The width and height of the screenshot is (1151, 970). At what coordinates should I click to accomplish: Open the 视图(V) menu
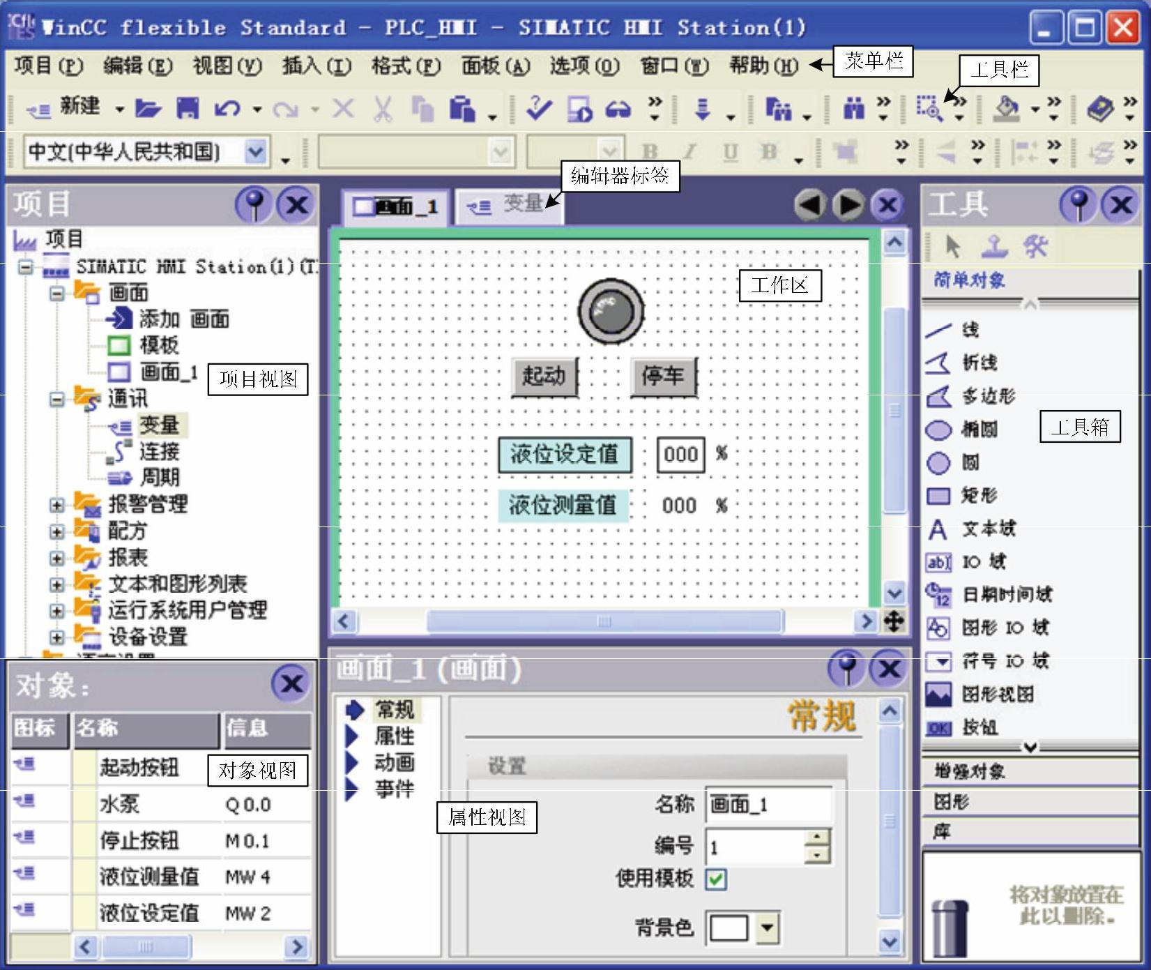pos(227,66)
